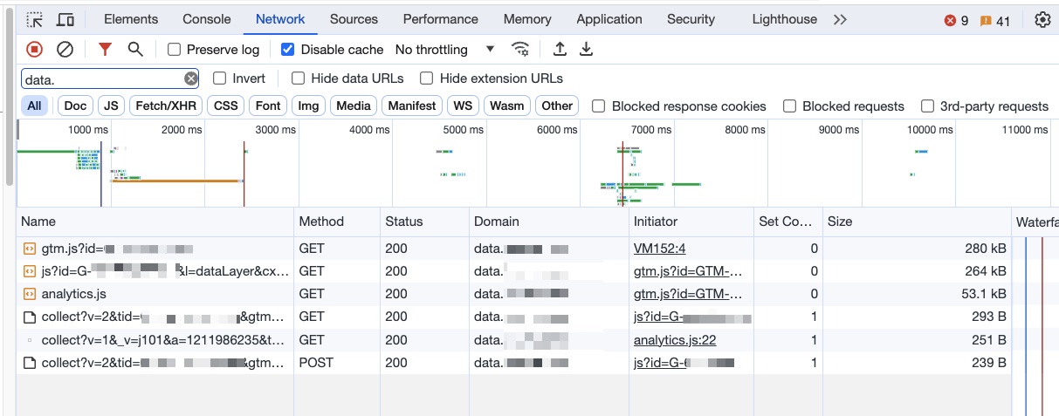1059x416 pixels.
Task: Open the No throttling dropdown
Action: (x=445, y=50)
